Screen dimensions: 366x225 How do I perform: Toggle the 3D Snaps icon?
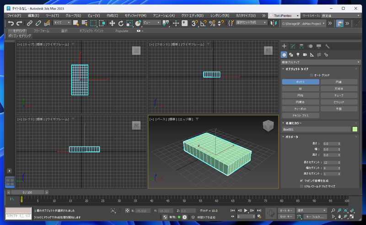[194, 23]
